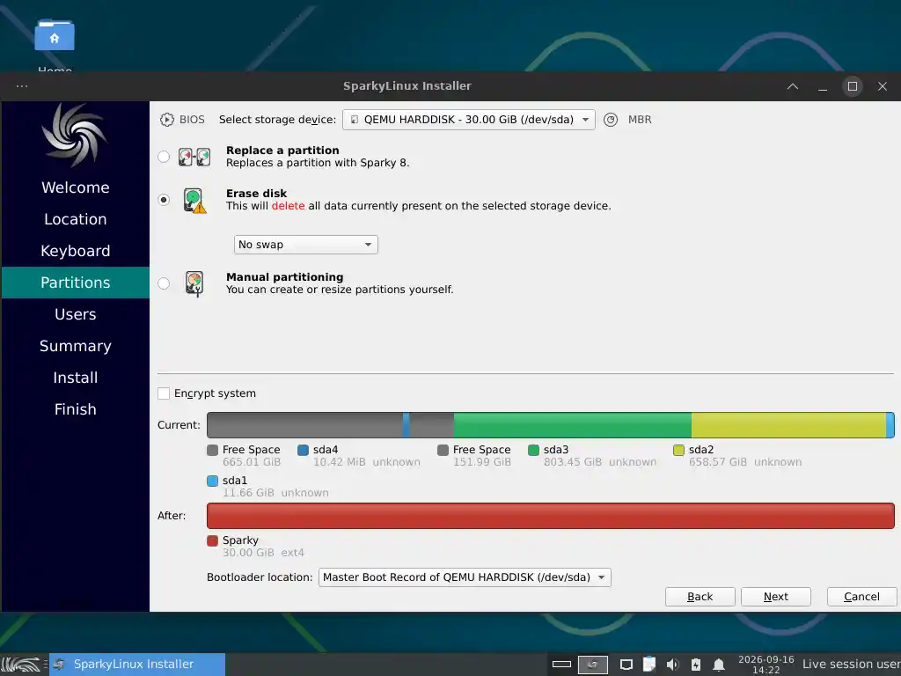Click the Replace a partition drive icon
This screenshot has width=901, height=676.
pos(194,157)
